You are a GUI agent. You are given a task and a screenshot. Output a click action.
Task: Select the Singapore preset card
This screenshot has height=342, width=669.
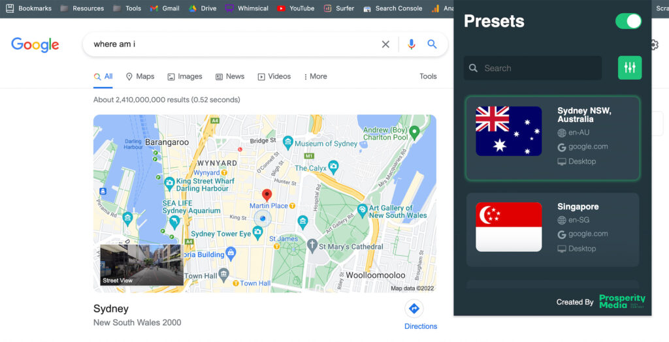coord(553,230)
